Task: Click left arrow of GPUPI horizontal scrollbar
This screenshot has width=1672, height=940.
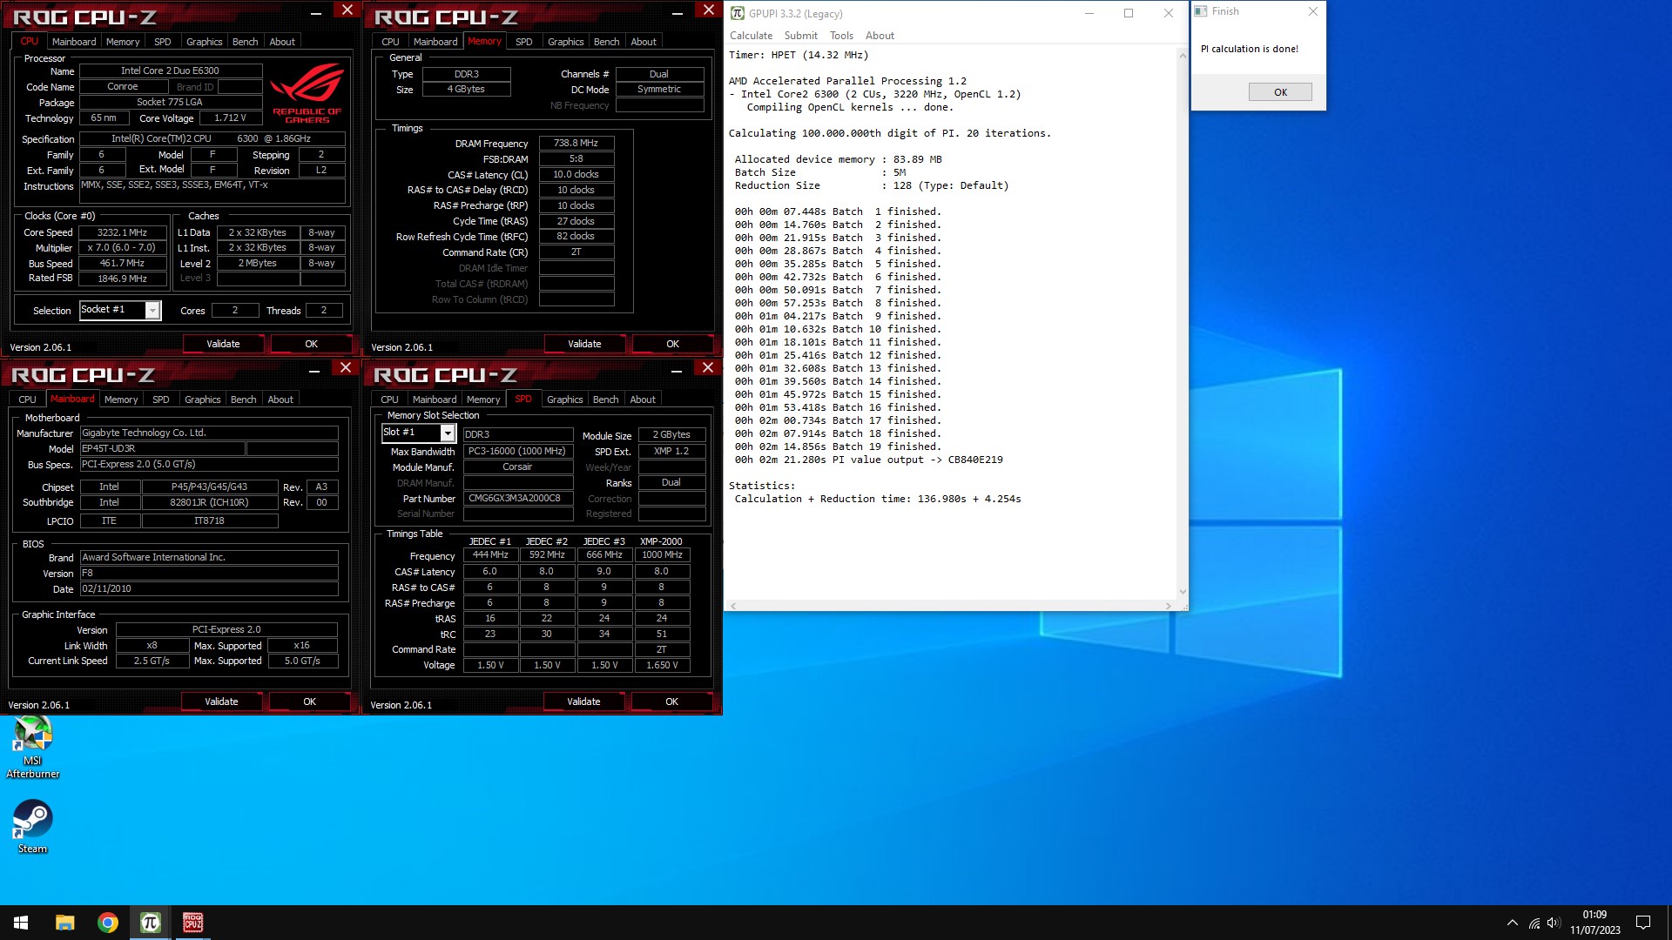Action: click(733, 606)
